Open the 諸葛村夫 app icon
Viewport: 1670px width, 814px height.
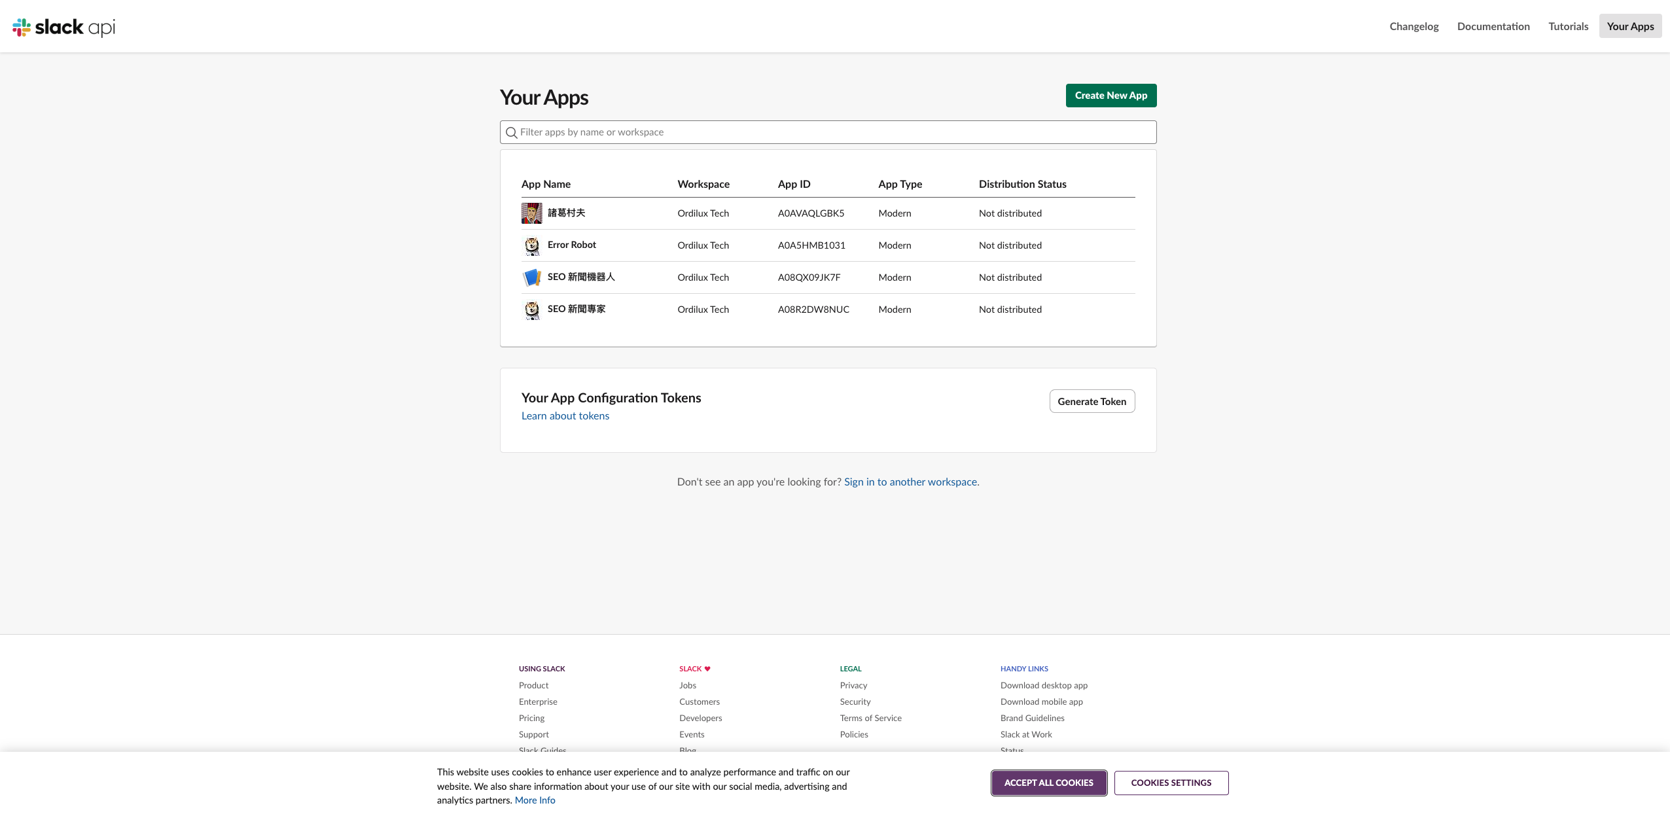tap(532, 213)
